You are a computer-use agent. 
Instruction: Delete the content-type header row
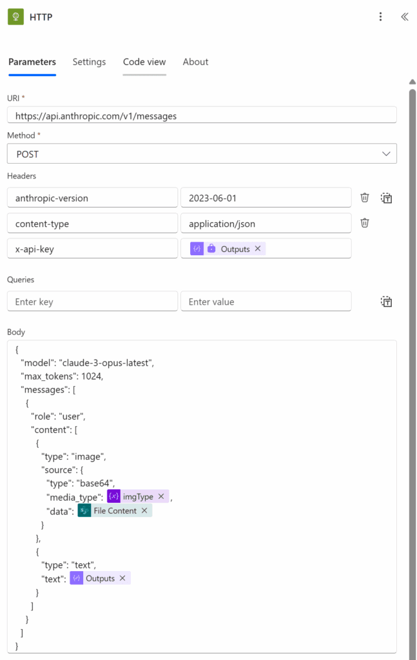365,223
